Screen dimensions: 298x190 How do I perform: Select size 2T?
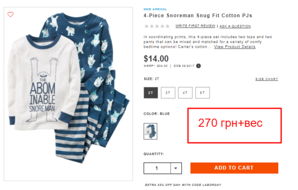click(x=150, y=93)
